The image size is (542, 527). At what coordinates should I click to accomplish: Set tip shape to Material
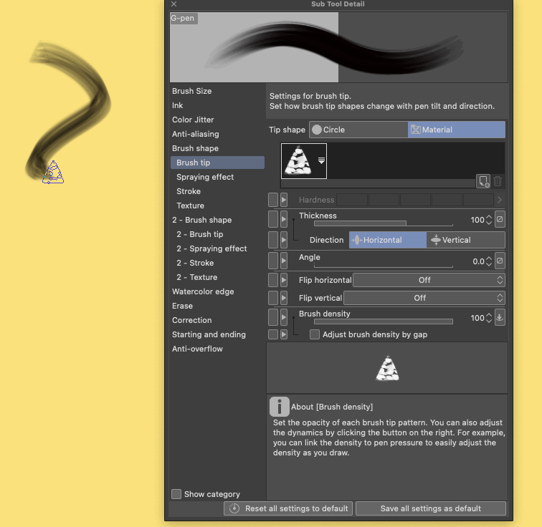pos(456,130)
